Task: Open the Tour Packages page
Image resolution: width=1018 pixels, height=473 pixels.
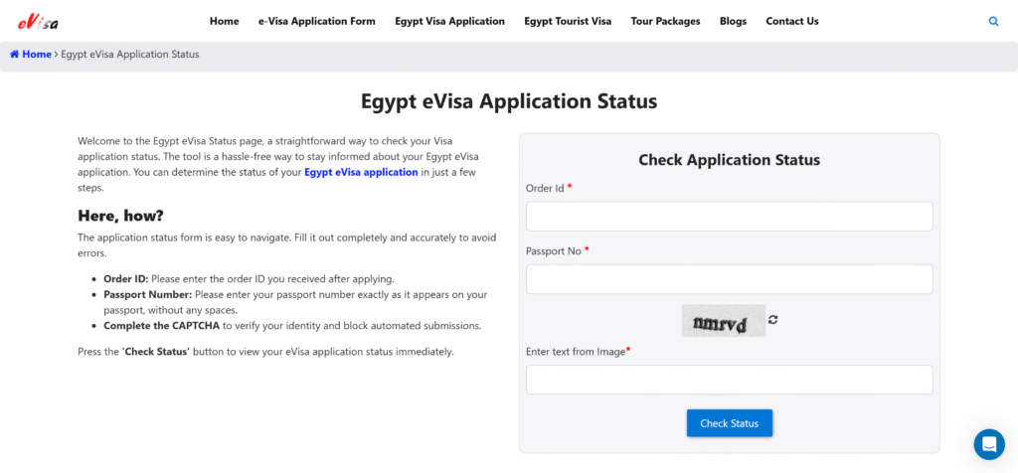Action: tap(665, 21)
